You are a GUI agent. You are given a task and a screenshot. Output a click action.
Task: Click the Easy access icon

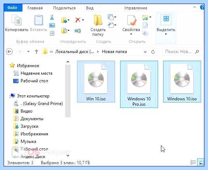coord(111,25)
